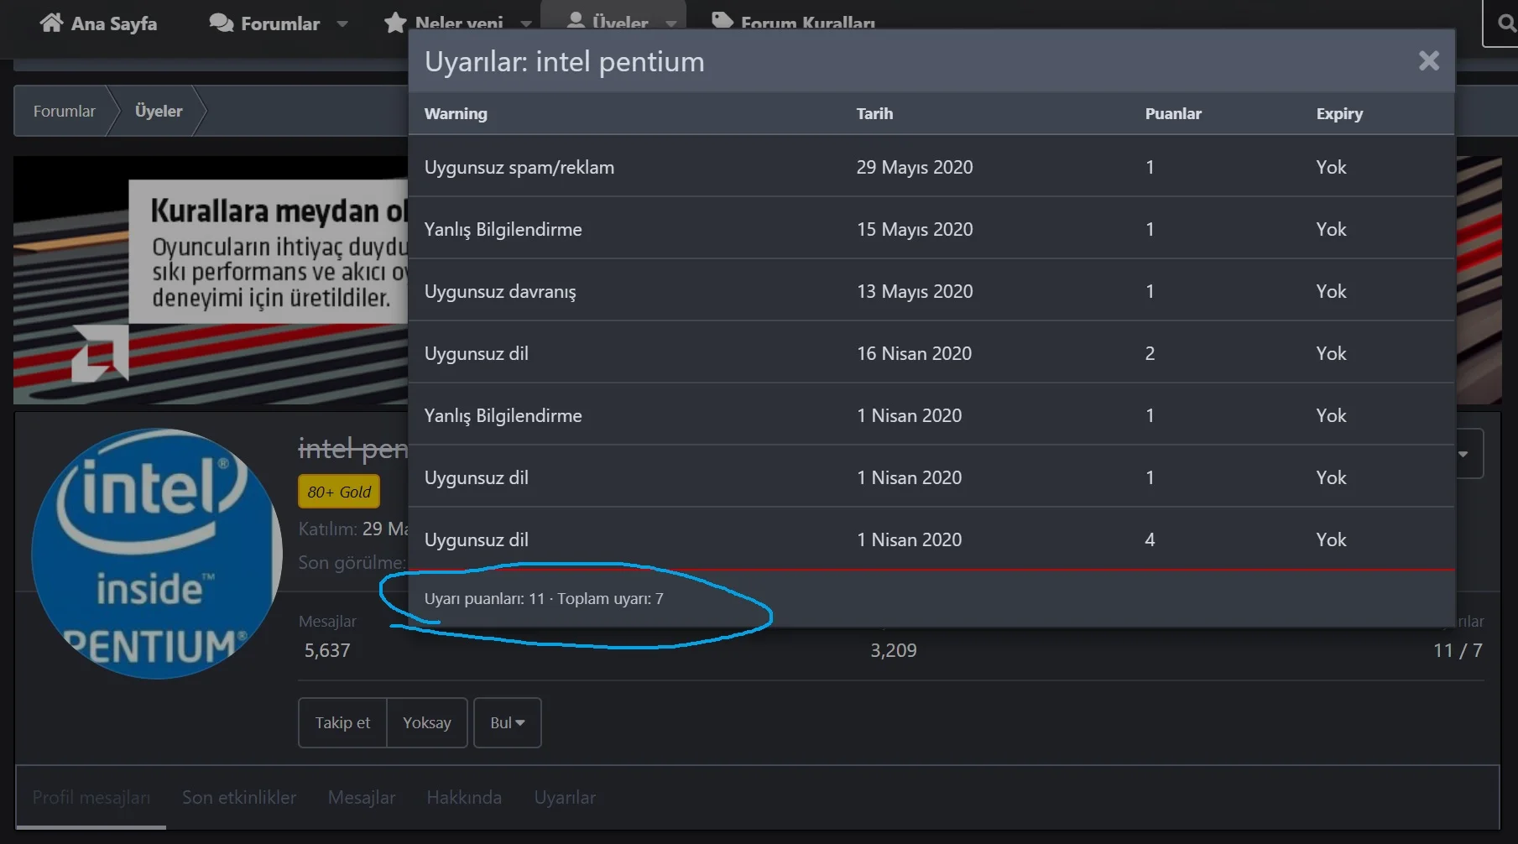This screenshot has height=844, width=1518.
Task: Open the Uygunsuz davranış warning
Action: point(500,291)
